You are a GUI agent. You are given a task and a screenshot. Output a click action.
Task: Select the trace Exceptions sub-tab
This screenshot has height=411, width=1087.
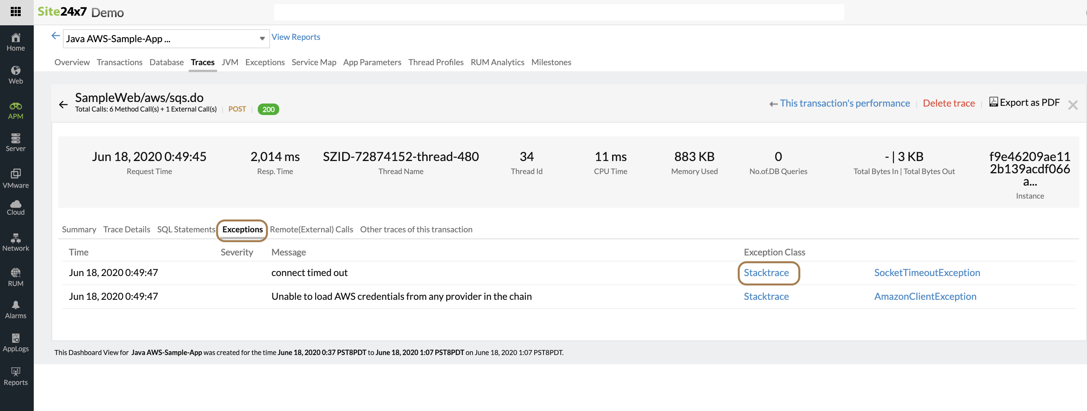coord(243,229)
